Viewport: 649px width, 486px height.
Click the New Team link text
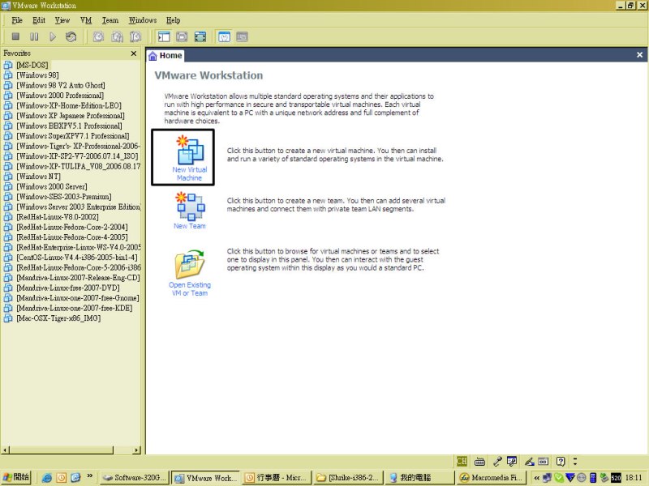point(190,226)
